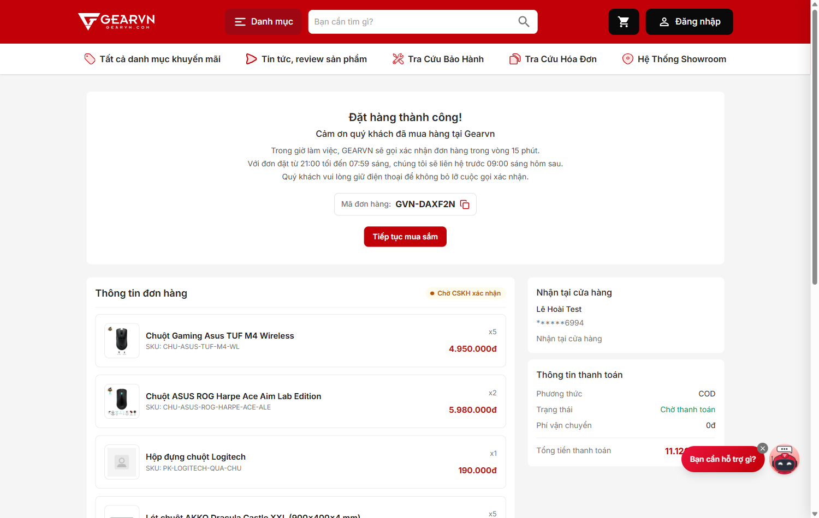The image size is (819, 518).
Task: Click Bạn cần hỗ trợ gì button
Action: 722,459
